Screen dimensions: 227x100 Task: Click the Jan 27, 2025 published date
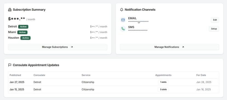pyautogui.click(x=17, y=82)
